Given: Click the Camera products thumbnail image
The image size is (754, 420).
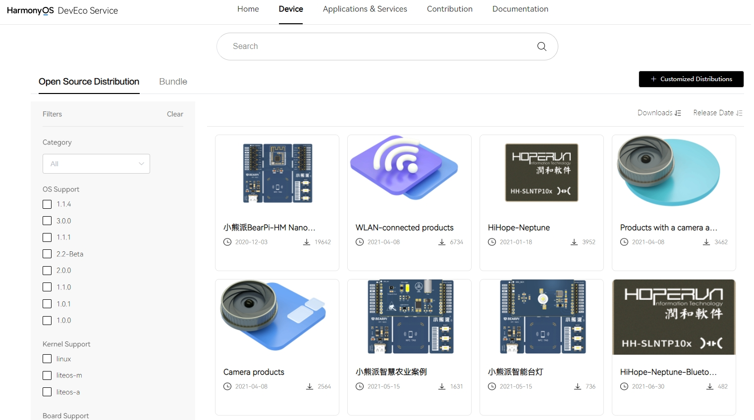Looking at the screenshot, I should (273, 316).
